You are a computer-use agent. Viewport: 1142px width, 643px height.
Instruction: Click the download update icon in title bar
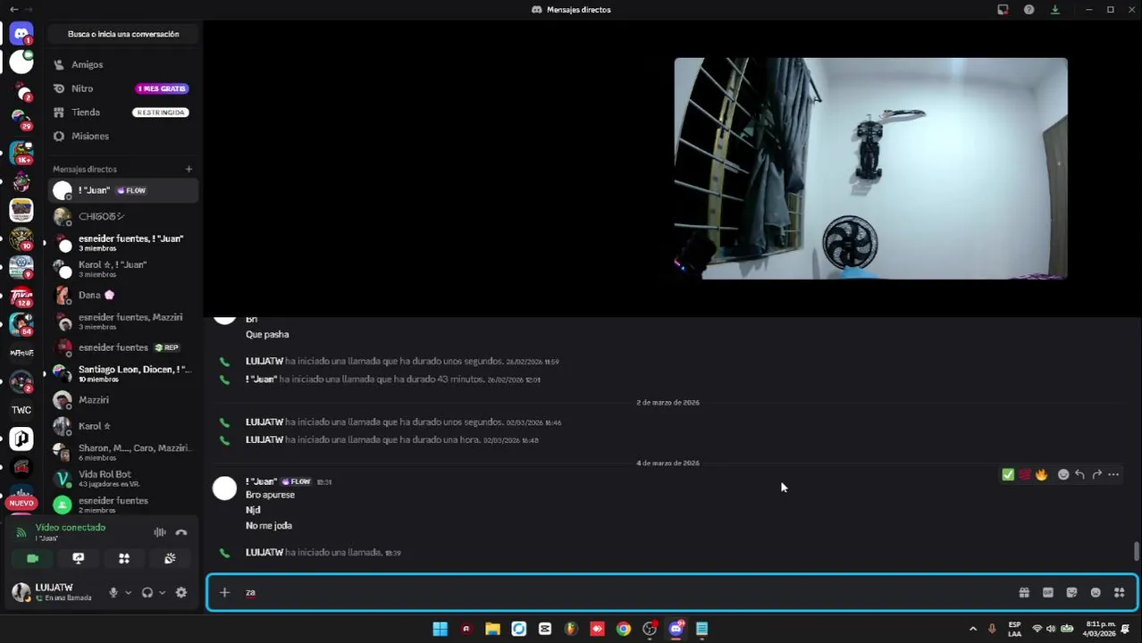(1055, 9)
